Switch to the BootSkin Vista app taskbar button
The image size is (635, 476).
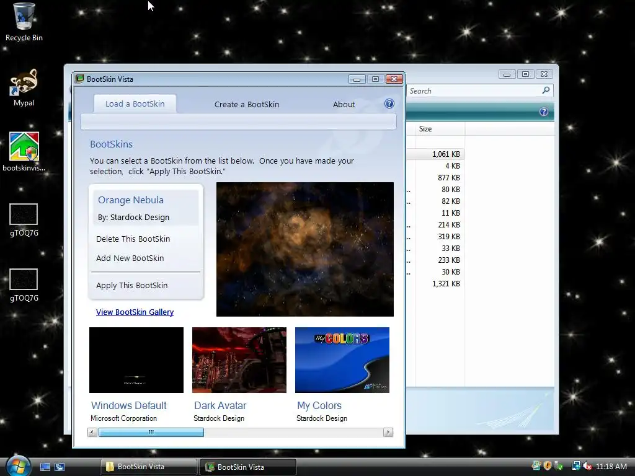pyautogui.click(x=248, y=467)
